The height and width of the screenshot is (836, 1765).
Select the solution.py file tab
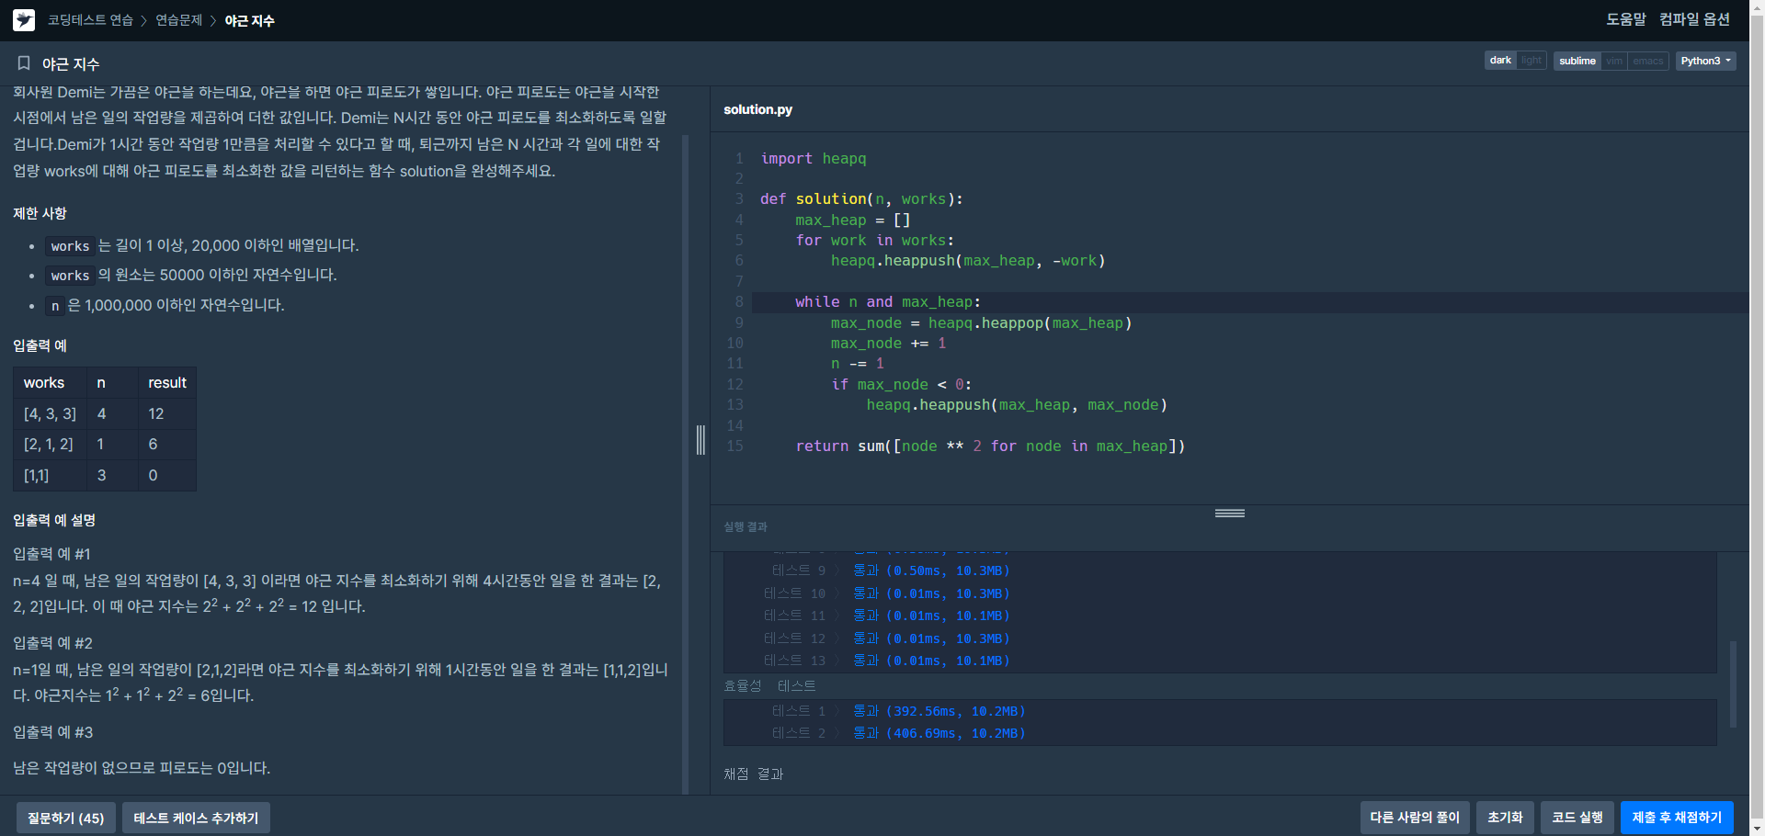(757, 109)
